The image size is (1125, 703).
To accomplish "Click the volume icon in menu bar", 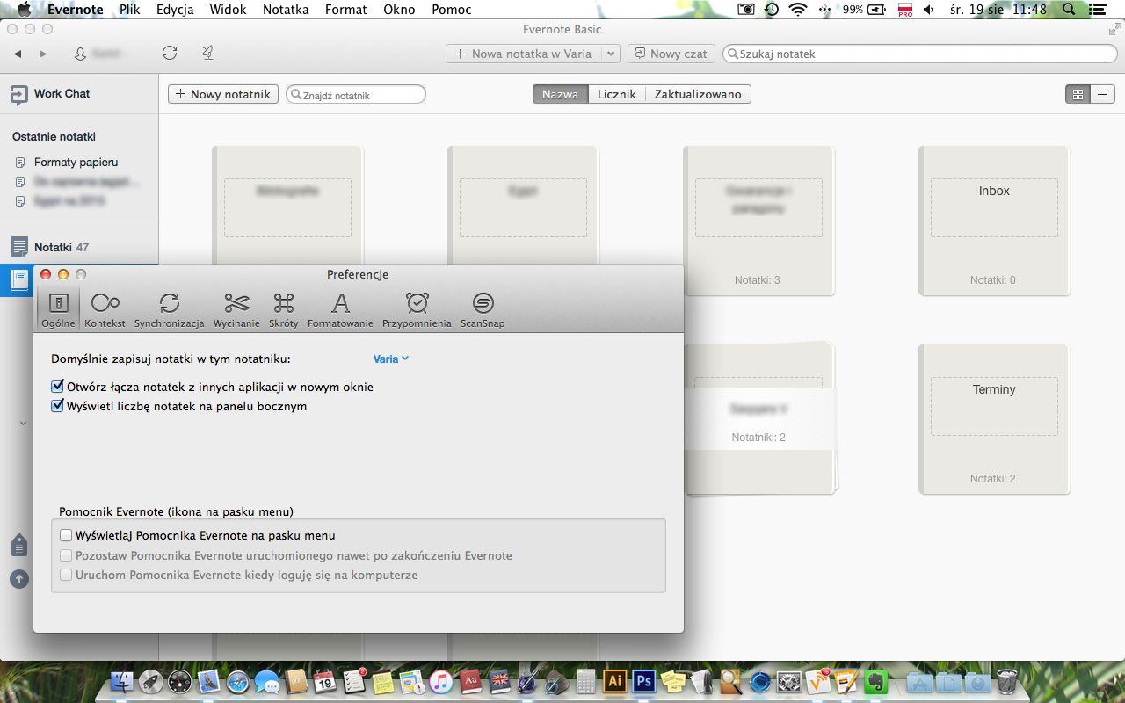I will coord(928,10).
